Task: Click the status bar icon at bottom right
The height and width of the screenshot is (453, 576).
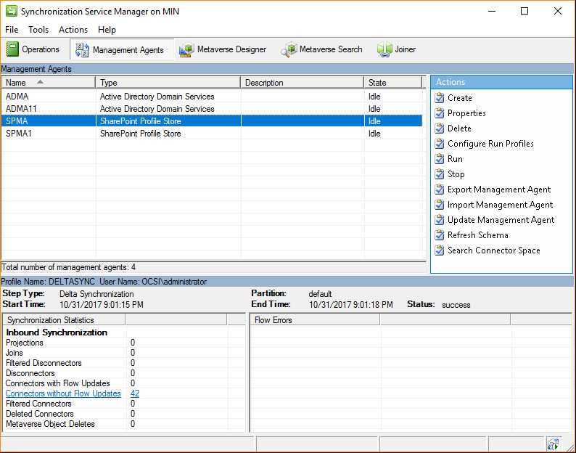Action: click(553, 444)
